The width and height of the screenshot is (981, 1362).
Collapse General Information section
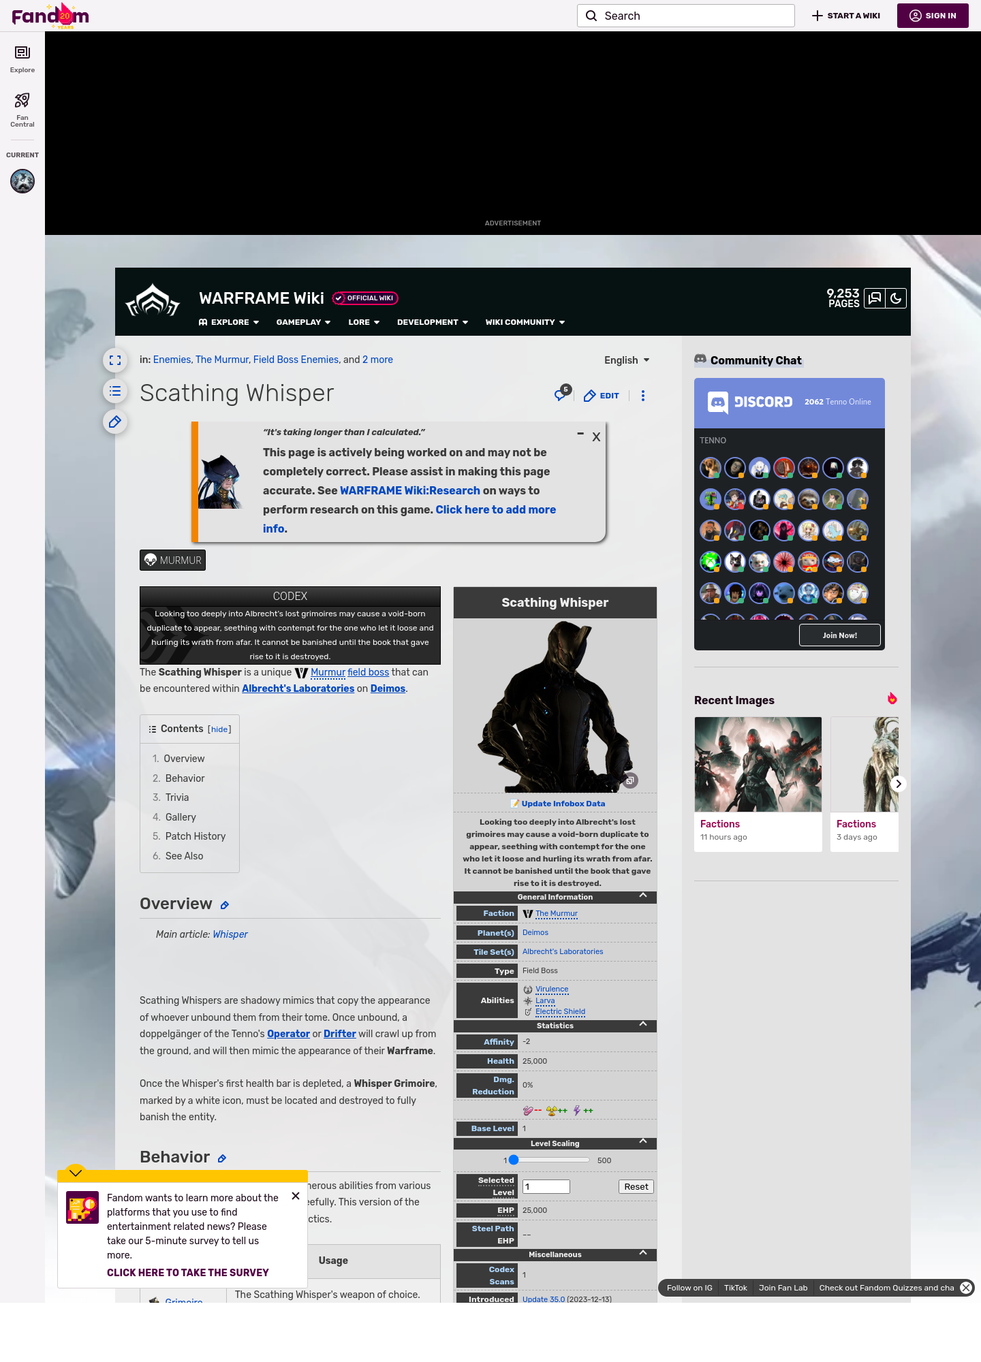643,896
